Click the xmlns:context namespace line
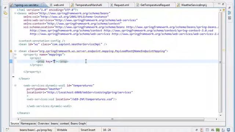Screen dimensions: 235x132 pyautogui.click(x=72, y=23)
